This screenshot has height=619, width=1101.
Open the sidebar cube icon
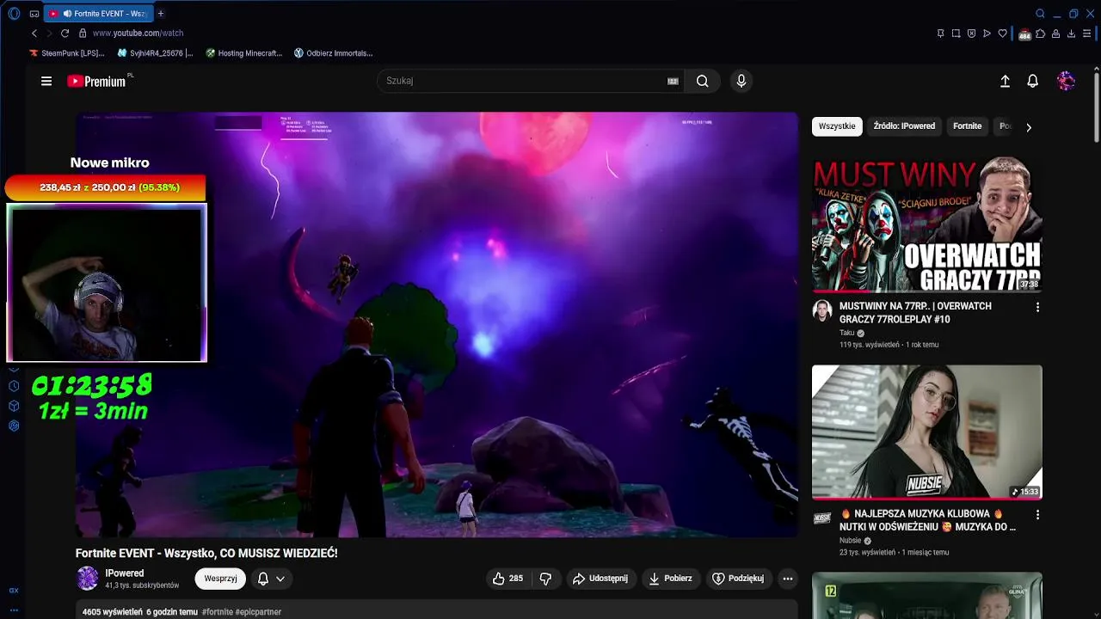[14, 406]
